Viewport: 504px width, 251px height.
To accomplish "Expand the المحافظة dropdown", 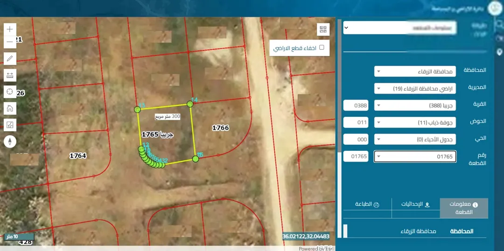I will pos(415,72).
